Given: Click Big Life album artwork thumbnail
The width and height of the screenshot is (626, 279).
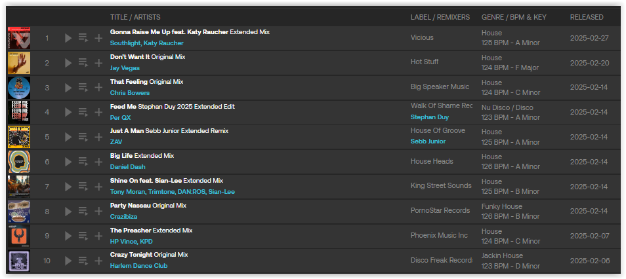Looking at the screenshot, I should (x=19, y=162).
